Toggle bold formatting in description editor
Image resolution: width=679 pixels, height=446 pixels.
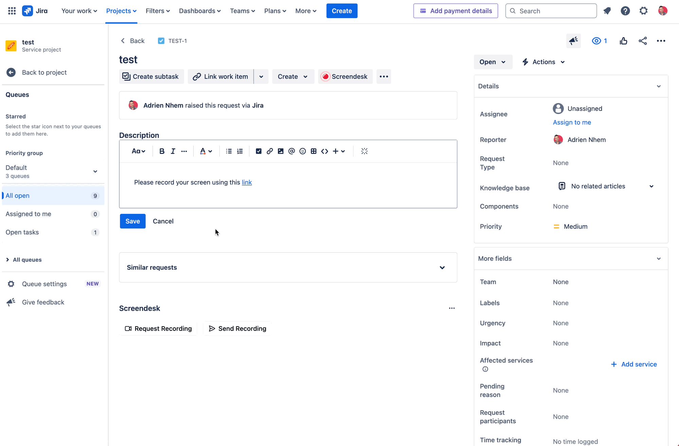(162, 151)
